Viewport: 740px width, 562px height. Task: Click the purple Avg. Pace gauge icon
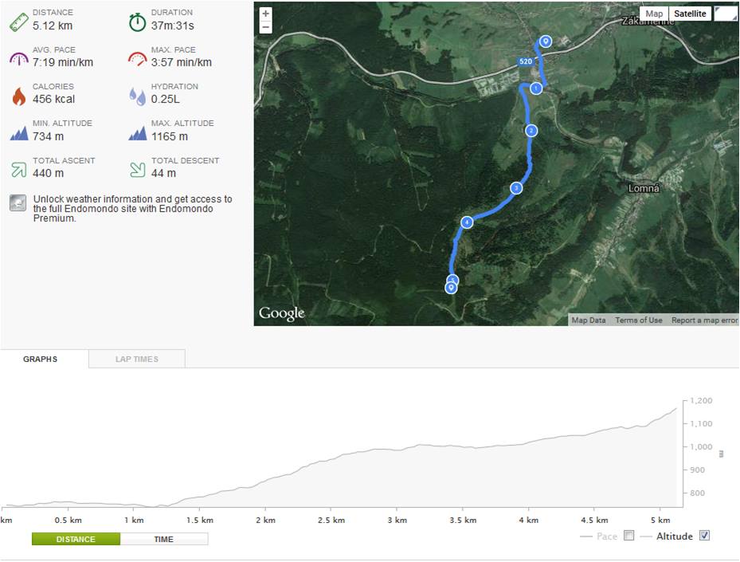click(x=19, y=58)
